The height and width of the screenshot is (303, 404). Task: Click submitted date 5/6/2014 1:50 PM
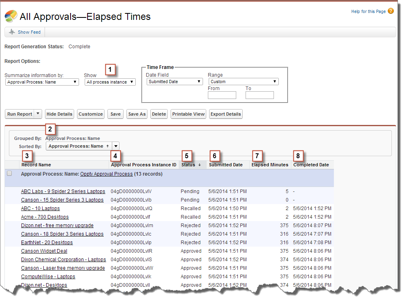click(227, 208)
